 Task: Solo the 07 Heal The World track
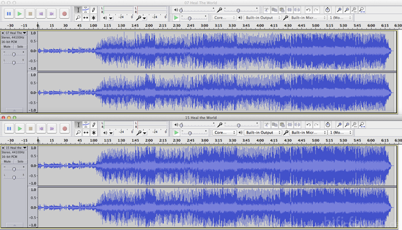point(20,46)
